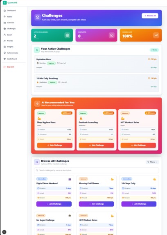Click muscle icon on browse HIIT Workout Series card
The width and height of the screenshot is (167, 235).
click(112, 216)
